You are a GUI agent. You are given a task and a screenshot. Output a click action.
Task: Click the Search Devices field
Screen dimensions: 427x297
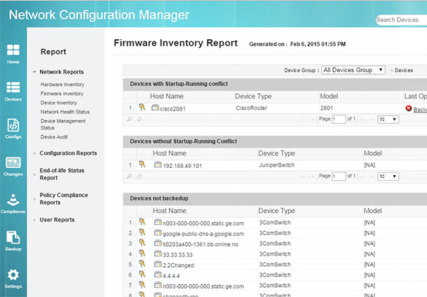coord(400,20)
